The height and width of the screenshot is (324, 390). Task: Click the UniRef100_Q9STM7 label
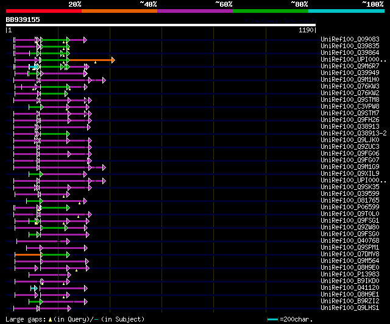[x=350, y=113]
